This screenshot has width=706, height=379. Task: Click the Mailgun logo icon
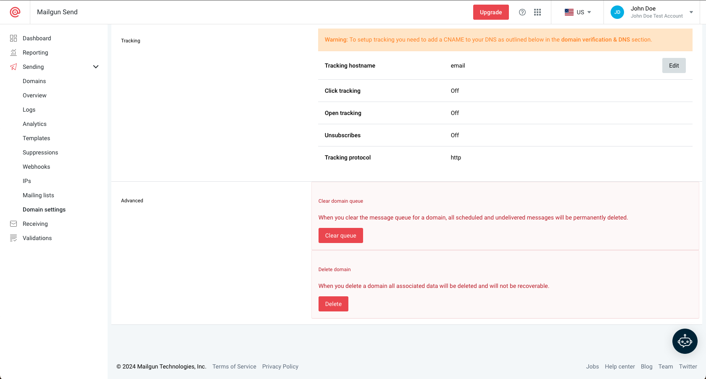(15, 12)
